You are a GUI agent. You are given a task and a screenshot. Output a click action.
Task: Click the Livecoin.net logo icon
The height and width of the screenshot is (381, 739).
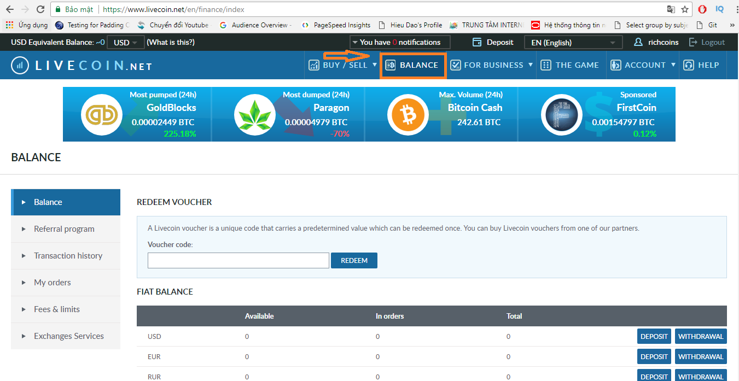pyautogui.click(x=20, y=66)
